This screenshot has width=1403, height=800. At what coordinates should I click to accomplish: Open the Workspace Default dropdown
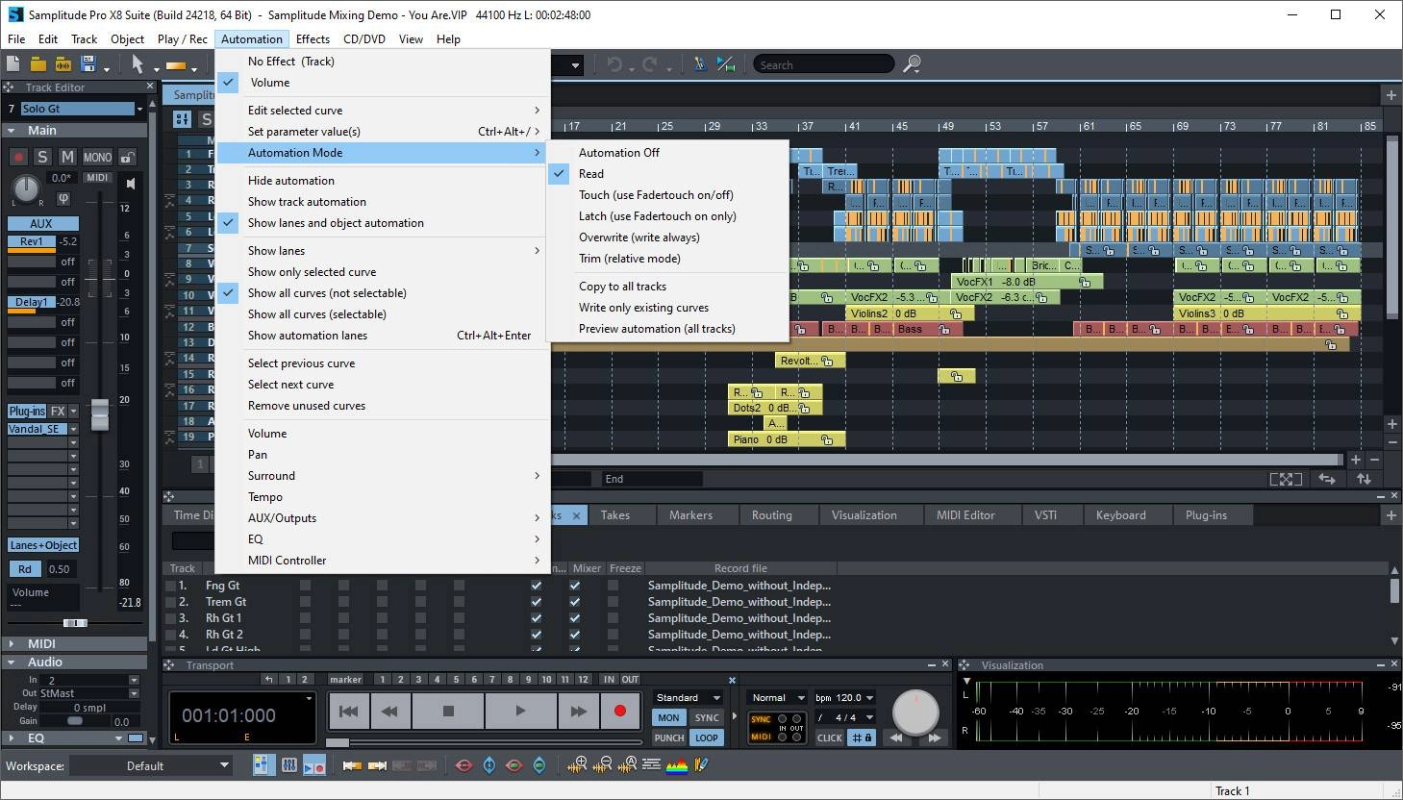point(152,765)
